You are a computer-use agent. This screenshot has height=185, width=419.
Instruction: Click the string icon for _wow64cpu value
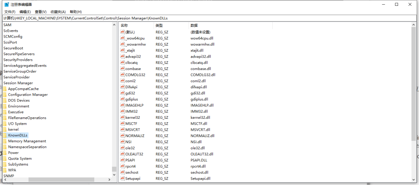(123, 38)
